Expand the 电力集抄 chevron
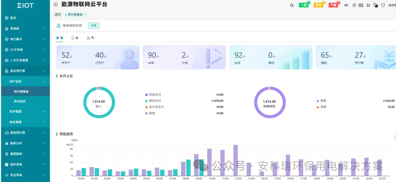The width and height of the screenshot is (396, 182). click(x=44, y=39)
